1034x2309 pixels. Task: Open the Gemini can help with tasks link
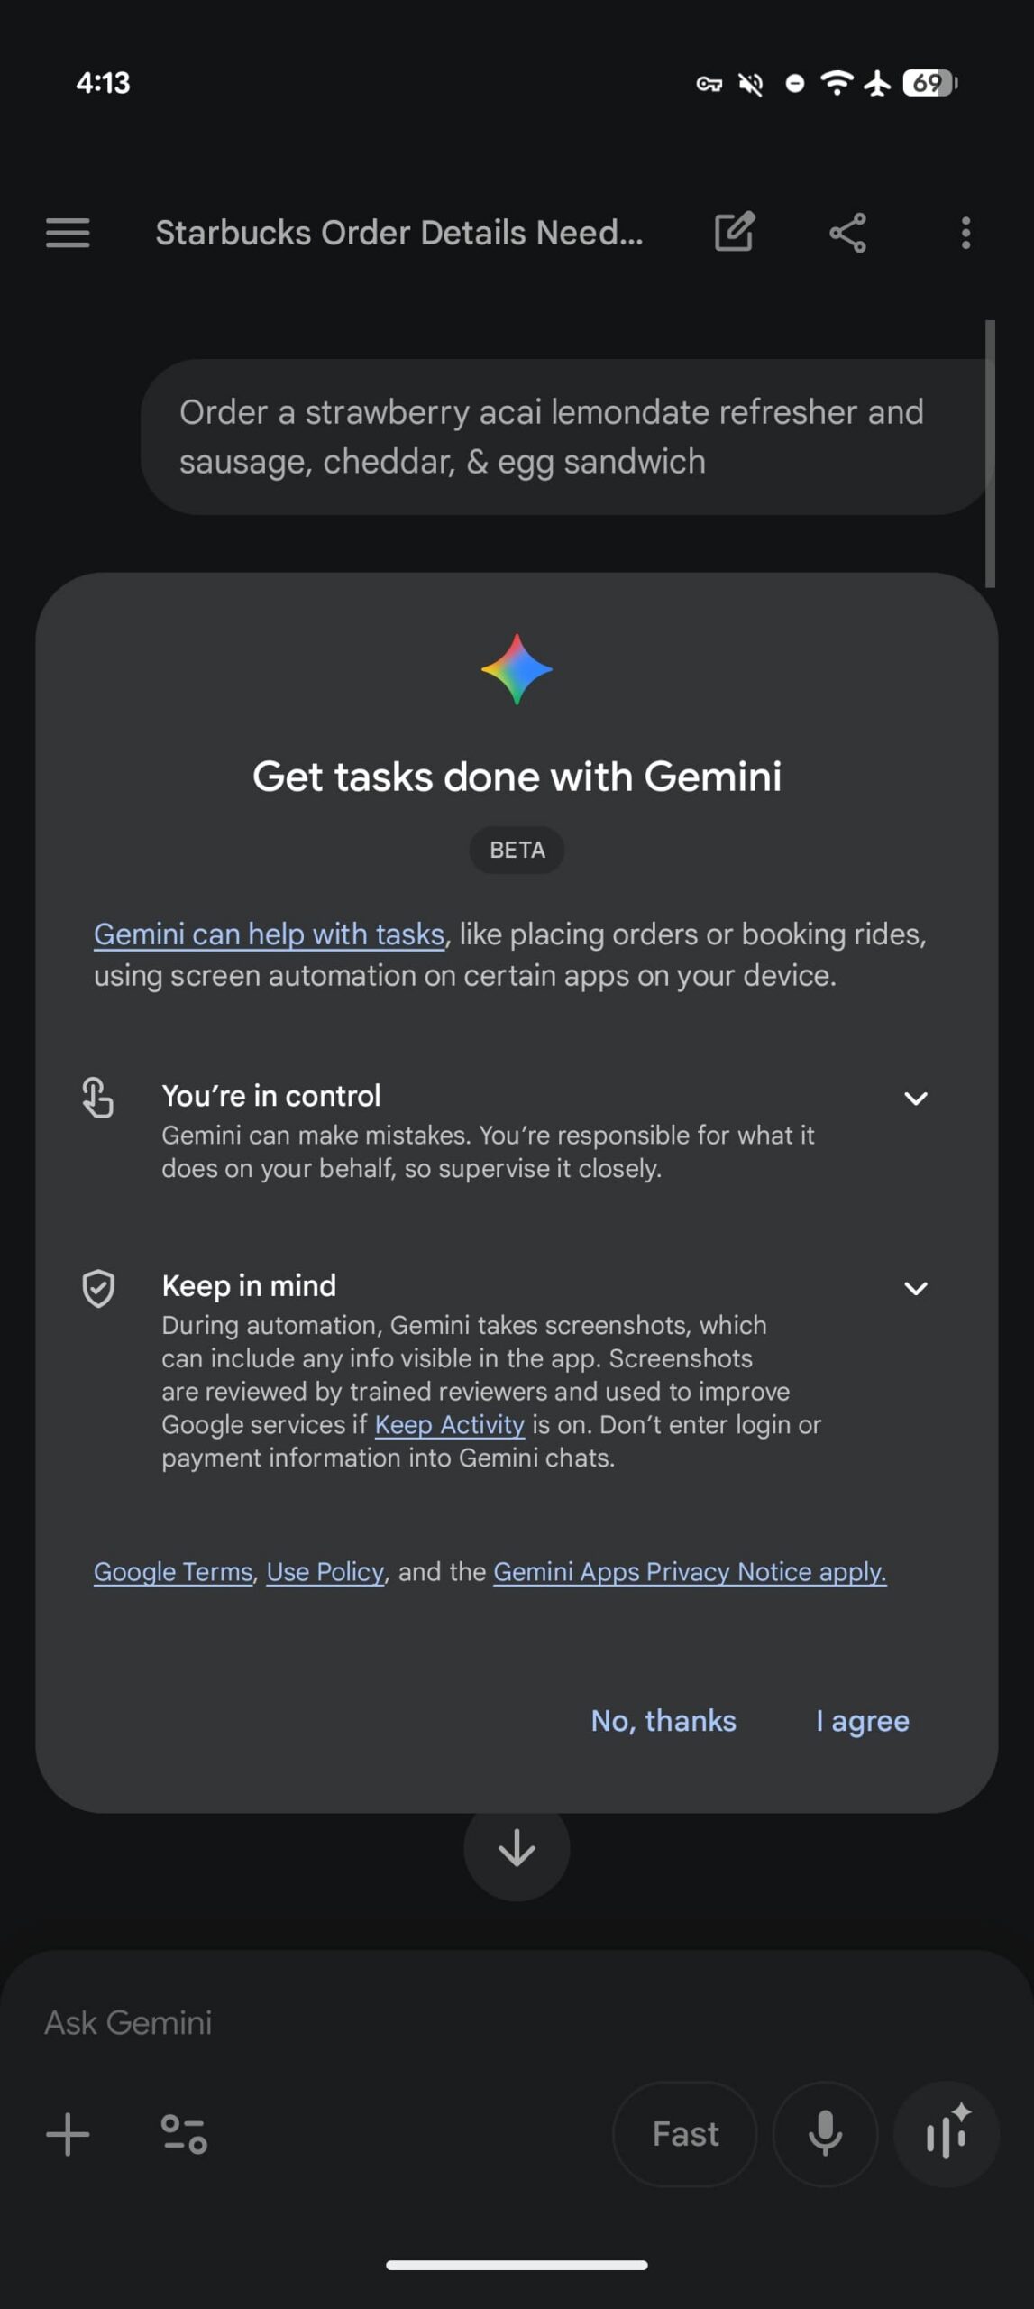tap(268, 934)
